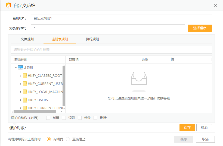
Task: Click the HKEY_CLASSES_ROOT folder icon
Action: [25, 76]
